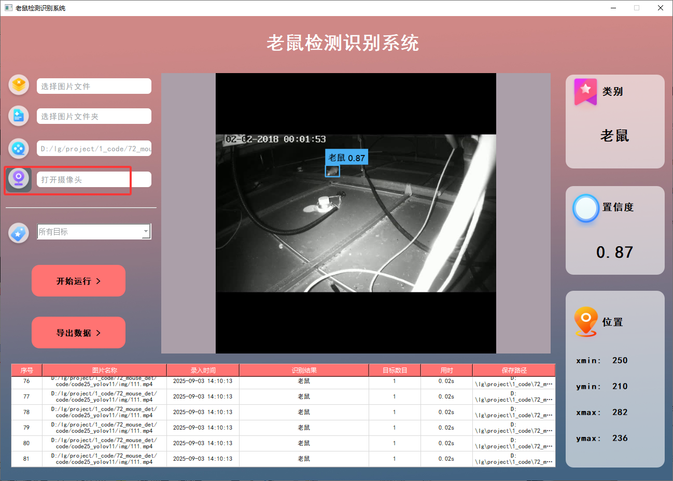Click the 开始运行 button

(78, 281)
